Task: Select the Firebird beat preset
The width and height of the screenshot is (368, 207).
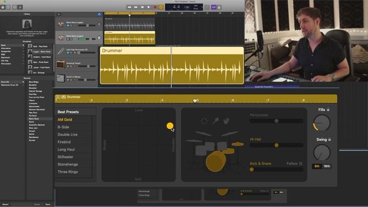Action: pos(64,142)
